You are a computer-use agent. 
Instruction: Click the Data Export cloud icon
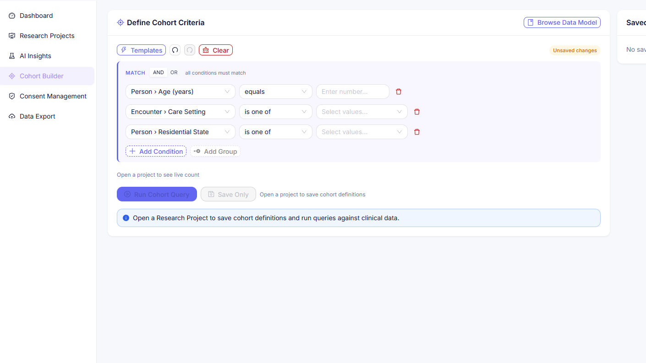[12, 116]
